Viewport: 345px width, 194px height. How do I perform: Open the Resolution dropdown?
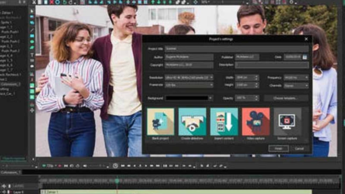(189, 78)
